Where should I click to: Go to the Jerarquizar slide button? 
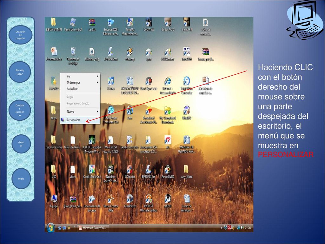(20, 72)
